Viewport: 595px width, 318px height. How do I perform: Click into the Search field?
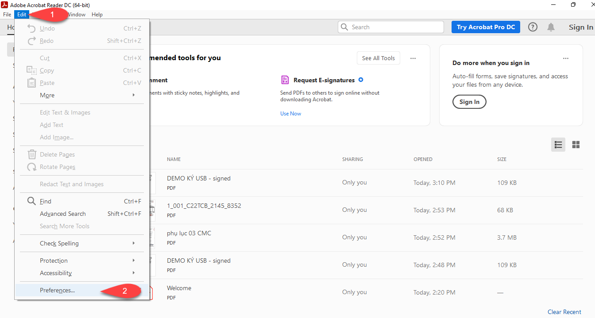391,27
